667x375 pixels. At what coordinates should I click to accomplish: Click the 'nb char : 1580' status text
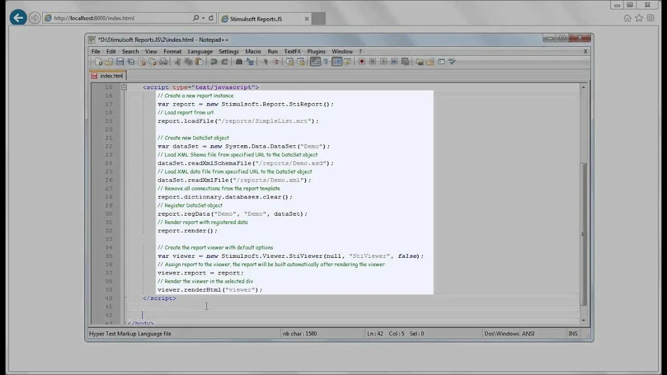click(x=300, y=333)
